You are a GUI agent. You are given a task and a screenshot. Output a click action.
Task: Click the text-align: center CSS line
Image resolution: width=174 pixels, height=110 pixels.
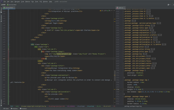135,75
